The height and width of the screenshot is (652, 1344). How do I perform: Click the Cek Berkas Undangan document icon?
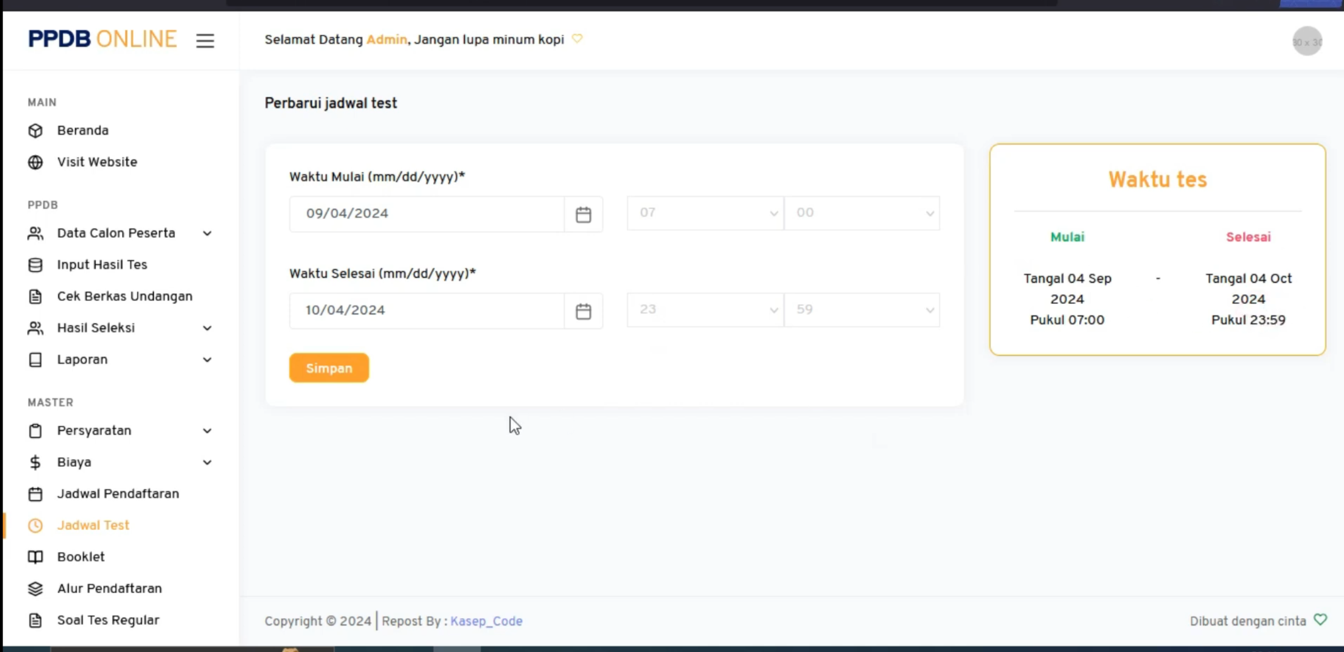coord(35,296)
